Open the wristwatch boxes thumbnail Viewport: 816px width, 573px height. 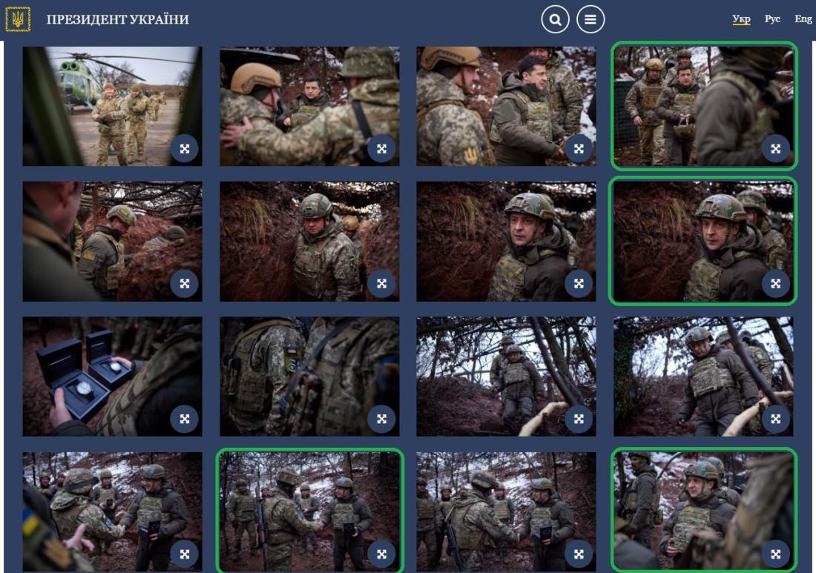[x=113, y=377]
